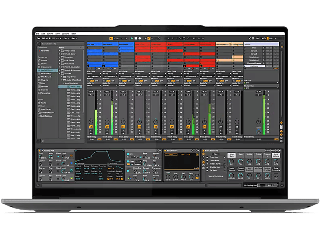The width and height of the screenshot is (320, 239).
Task: Click the Rand button on Basic Bass Amp
Action: pos(267,151)
